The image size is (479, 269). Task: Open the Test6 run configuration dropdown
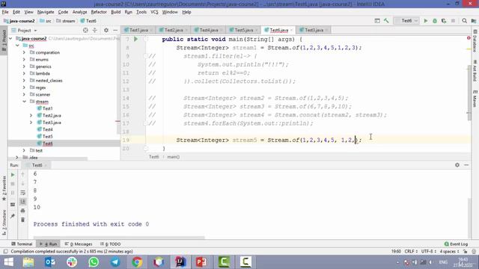[406, 21]
